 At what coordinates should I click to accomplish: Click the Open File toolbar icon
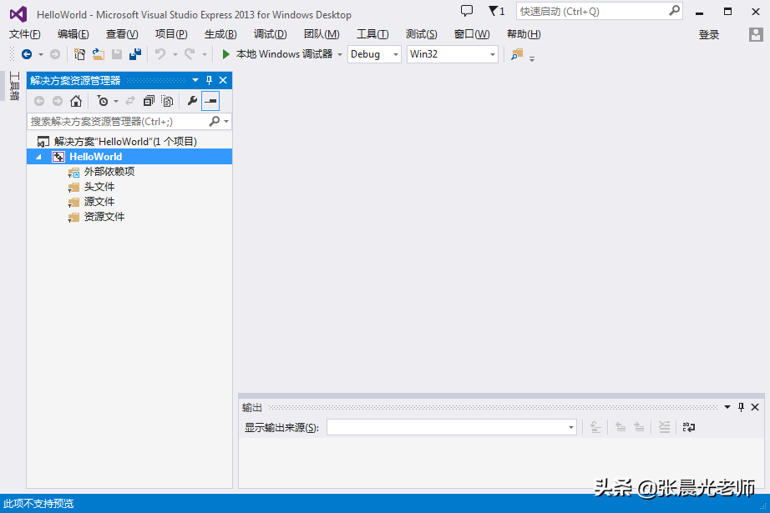point(99,54)
